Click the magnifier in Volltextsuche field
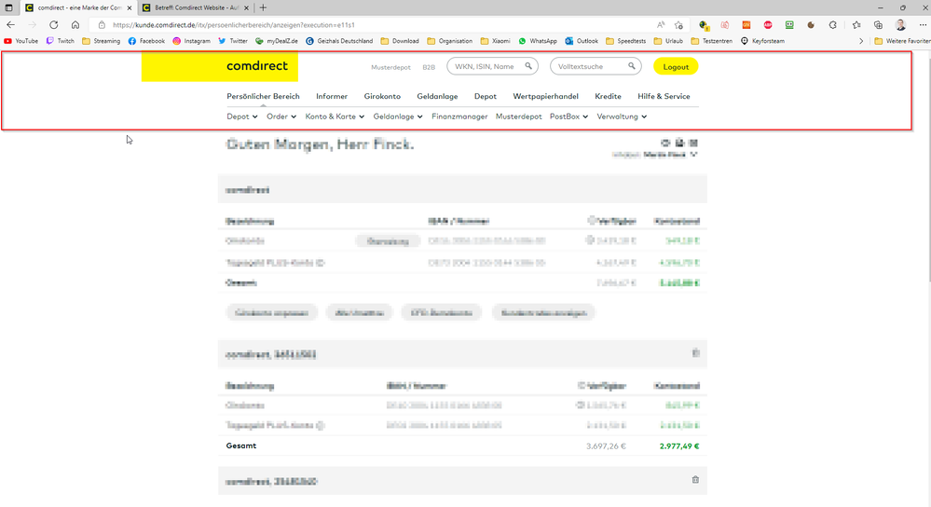931x507 pixels. 632,66
